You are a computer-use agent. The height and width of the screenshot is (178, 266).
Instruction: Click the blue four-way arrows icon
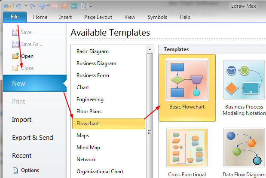coord(42,6)
